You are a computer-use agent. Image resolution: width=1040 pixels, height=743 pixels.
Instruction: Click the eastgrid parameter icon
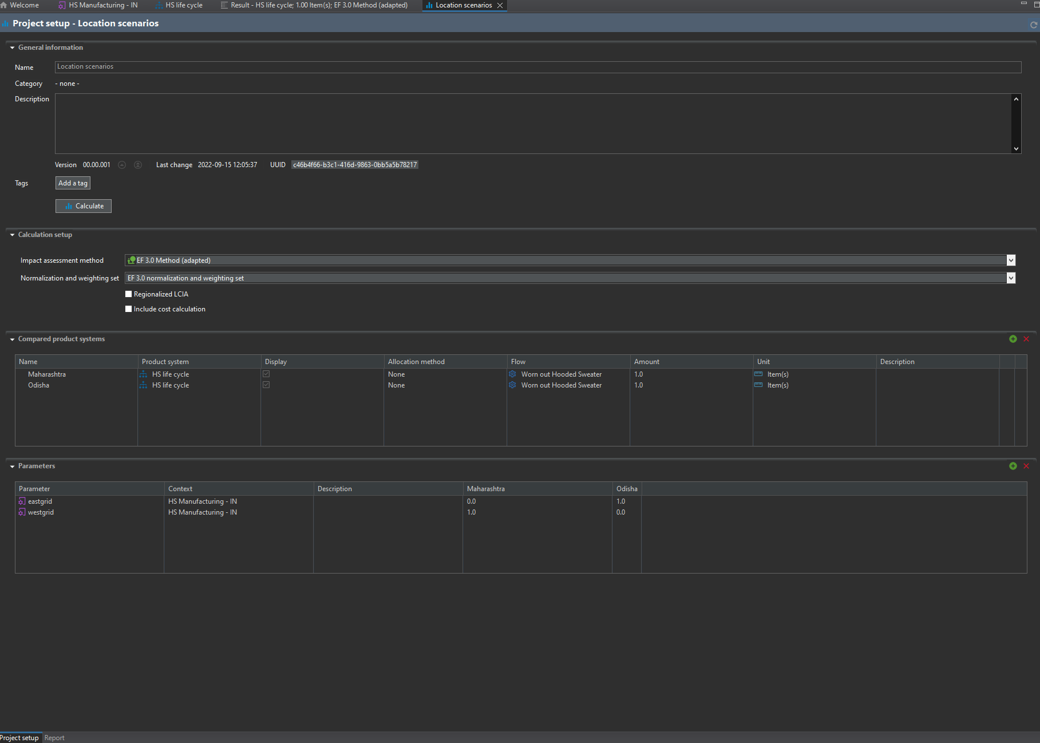[x=22, y=501]
